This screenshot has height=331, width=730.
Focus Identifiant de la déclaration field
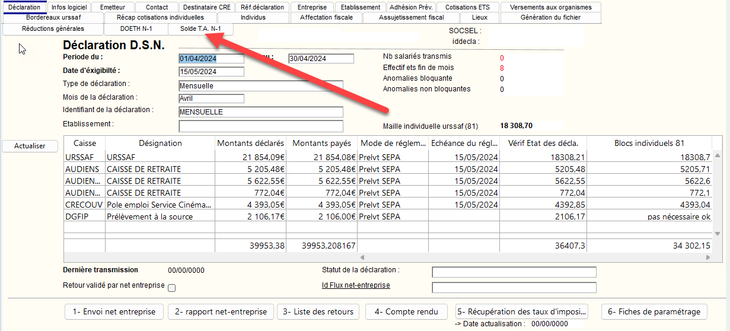(x=261, y=112)
